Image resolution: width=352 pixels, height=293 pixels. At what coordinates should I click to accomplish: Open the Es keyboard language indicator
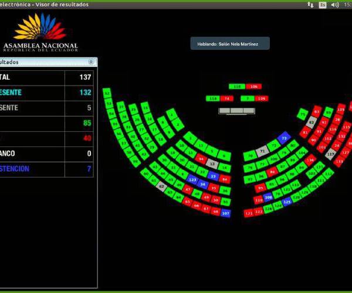point(323,4)
